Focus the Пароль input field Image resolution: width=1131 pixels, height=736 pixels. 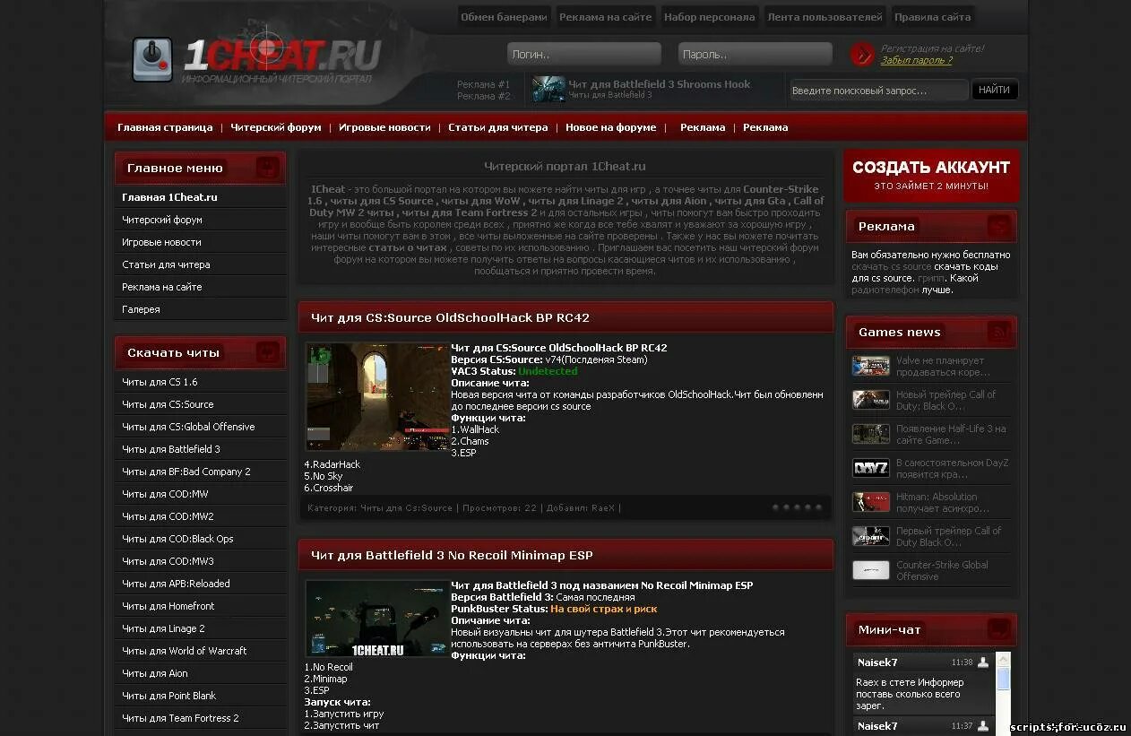click(755, 54)
